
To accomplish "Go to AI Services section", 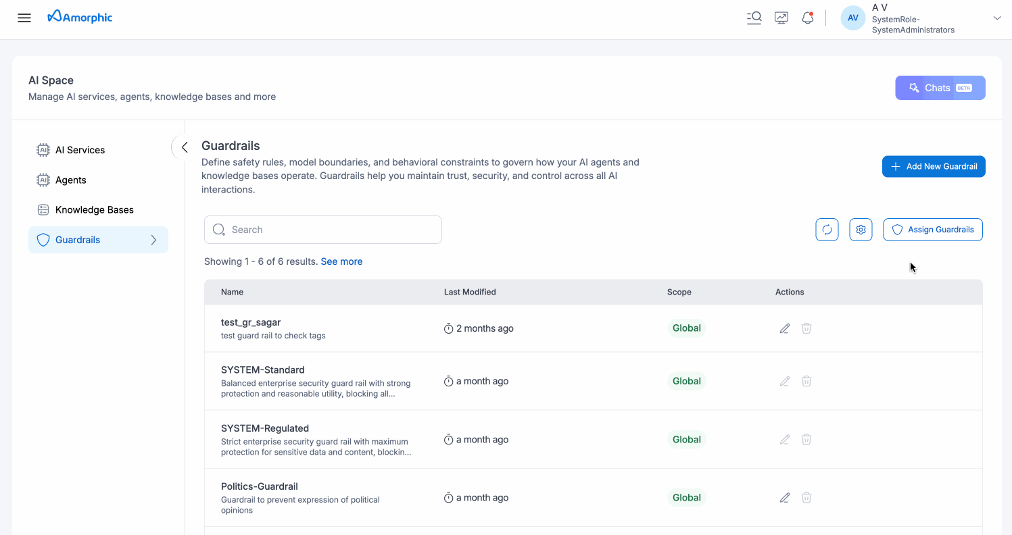I will pos(80,150).
